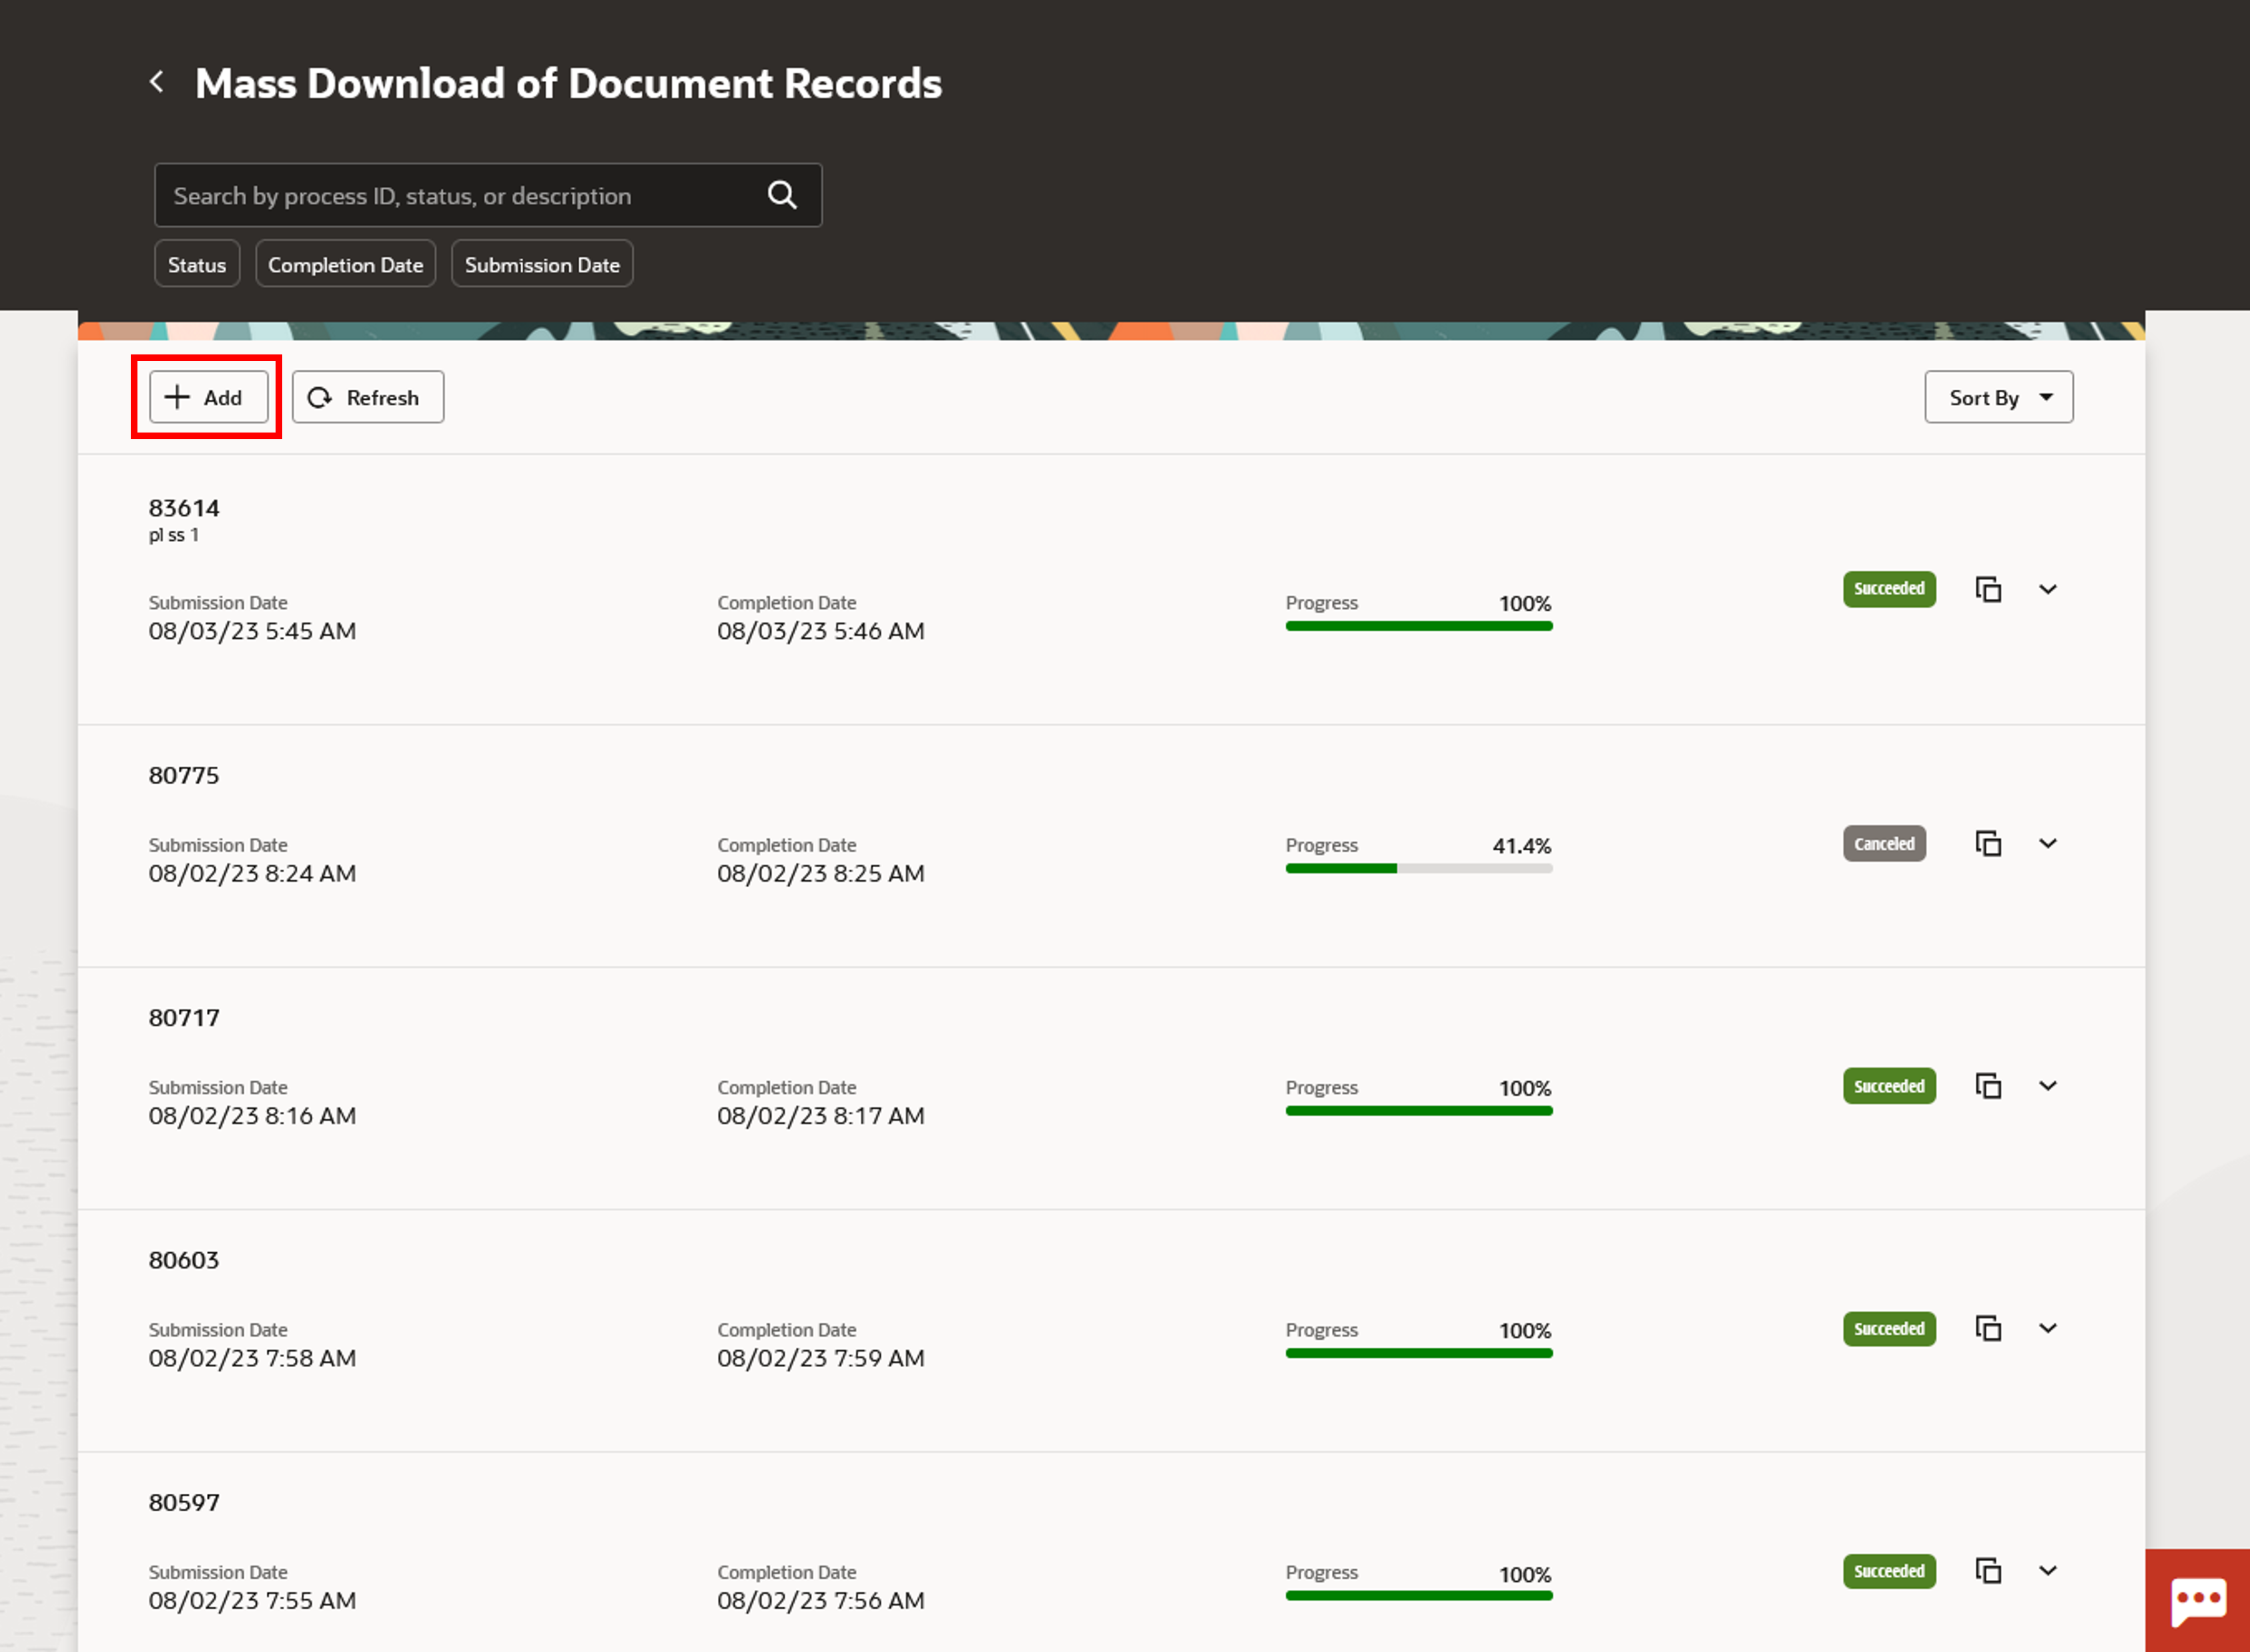Expand details for process 80717
Image resolution: width=2250 pixels, height=1652 pixels.
click(x=2047, y=1086)
